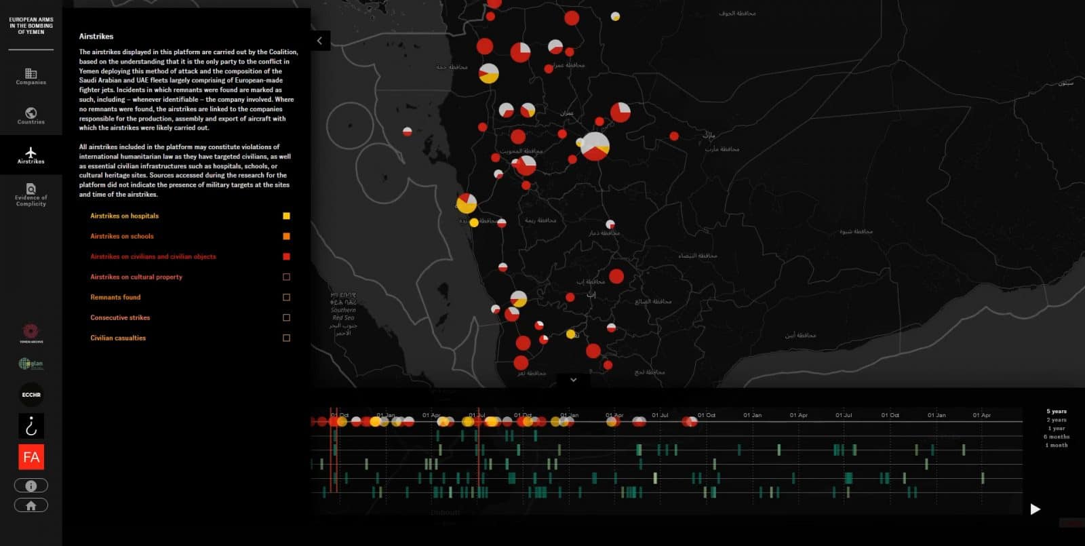The image size is (1085, 546).
Task: Click the Yemeni Archive logo
Action: pos(31,331)
